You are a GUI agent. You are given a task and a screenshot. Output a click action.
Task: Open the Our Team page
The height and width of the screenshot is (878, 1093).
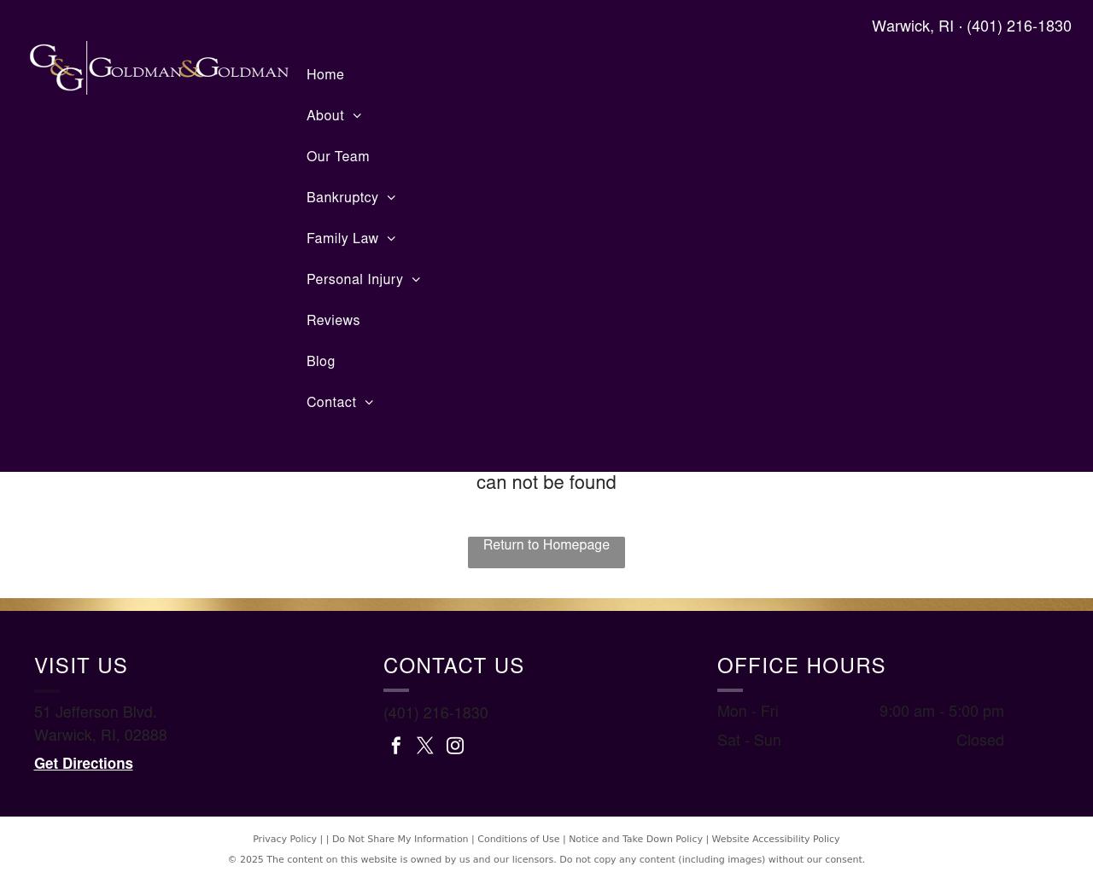pos(338,157)
